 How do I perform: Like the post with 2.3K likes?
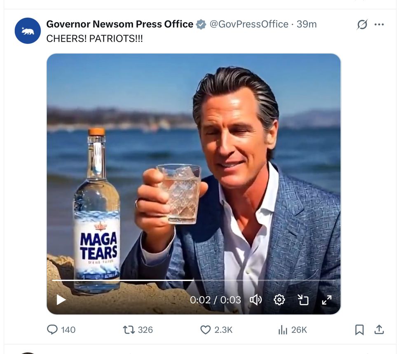click(x=206, y=330)
